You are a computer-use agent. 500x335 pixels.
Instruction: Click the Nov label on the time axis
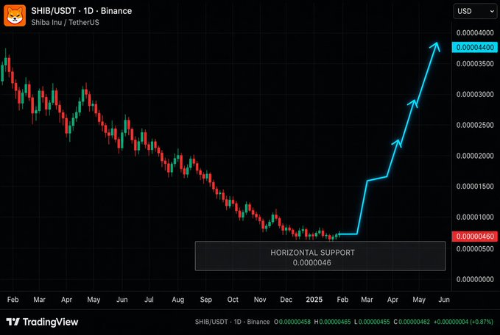coord(260,300)
